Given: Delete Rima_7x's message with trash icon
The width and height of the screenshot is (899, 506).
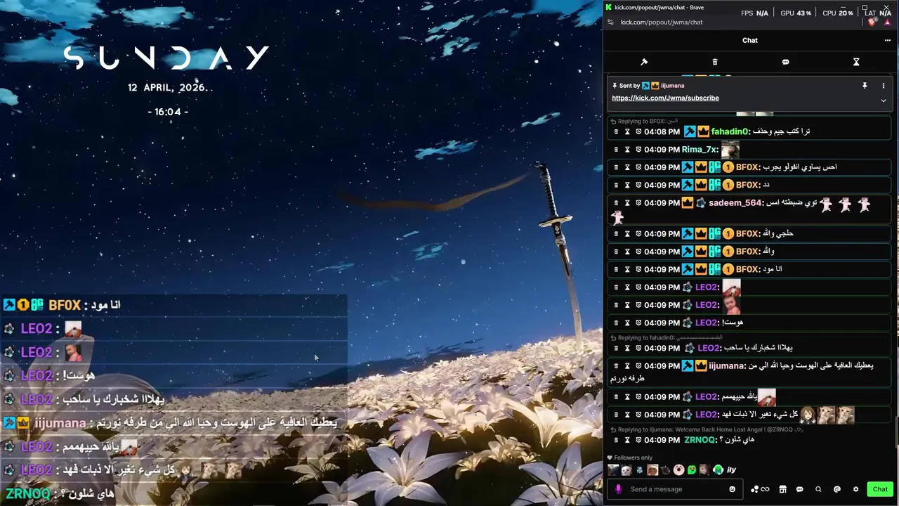Looking at the screenshot, I should [616, 150].
